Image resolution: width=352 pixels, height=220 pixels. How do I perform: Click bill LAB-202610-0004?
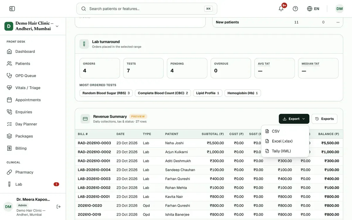[94, 170]
